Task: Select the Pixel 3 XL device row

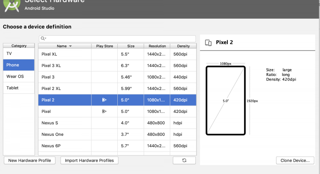Action: [64, 66]
